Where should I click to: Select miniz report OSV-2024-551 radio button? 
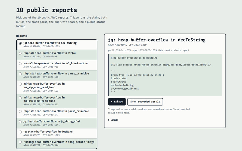click(x=20, y=98)
